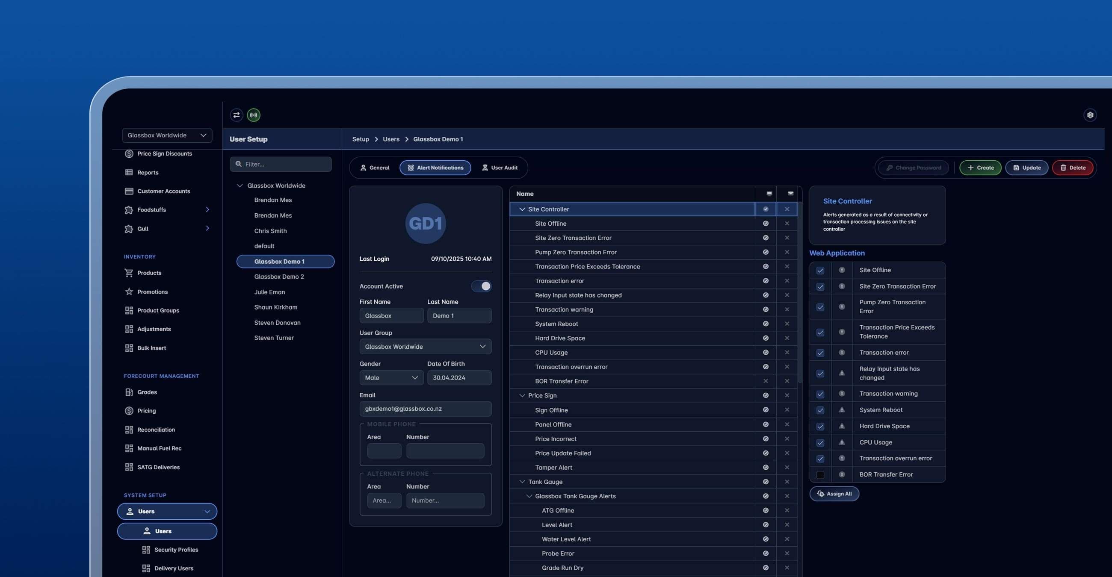Click the Security Profiles icon
1112x577 pixels.
[146, 550]
